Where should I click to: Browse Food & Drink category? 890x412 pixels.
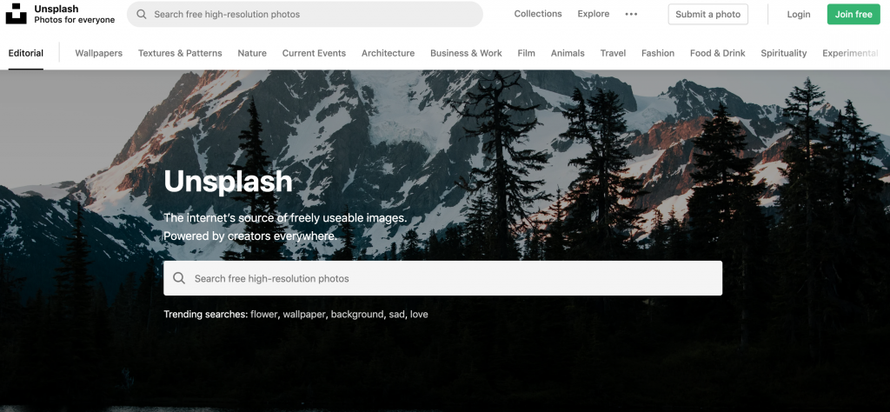coord(717,53)
